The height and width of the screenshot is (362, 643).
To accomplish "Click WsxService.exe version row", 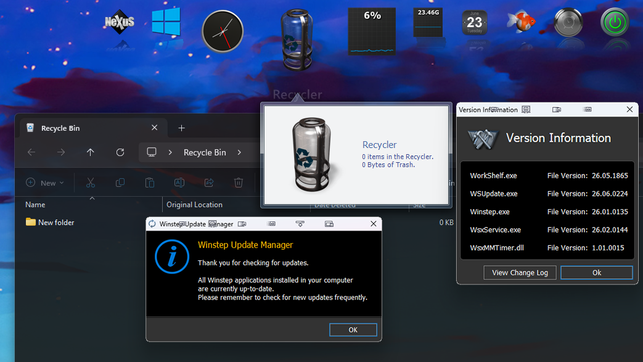I will [548, 229].
